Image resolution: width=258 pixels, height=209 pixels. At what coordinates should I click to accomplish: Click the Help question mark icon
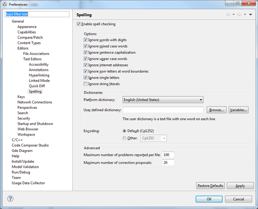pyautogui.click(x=10, y=199)
